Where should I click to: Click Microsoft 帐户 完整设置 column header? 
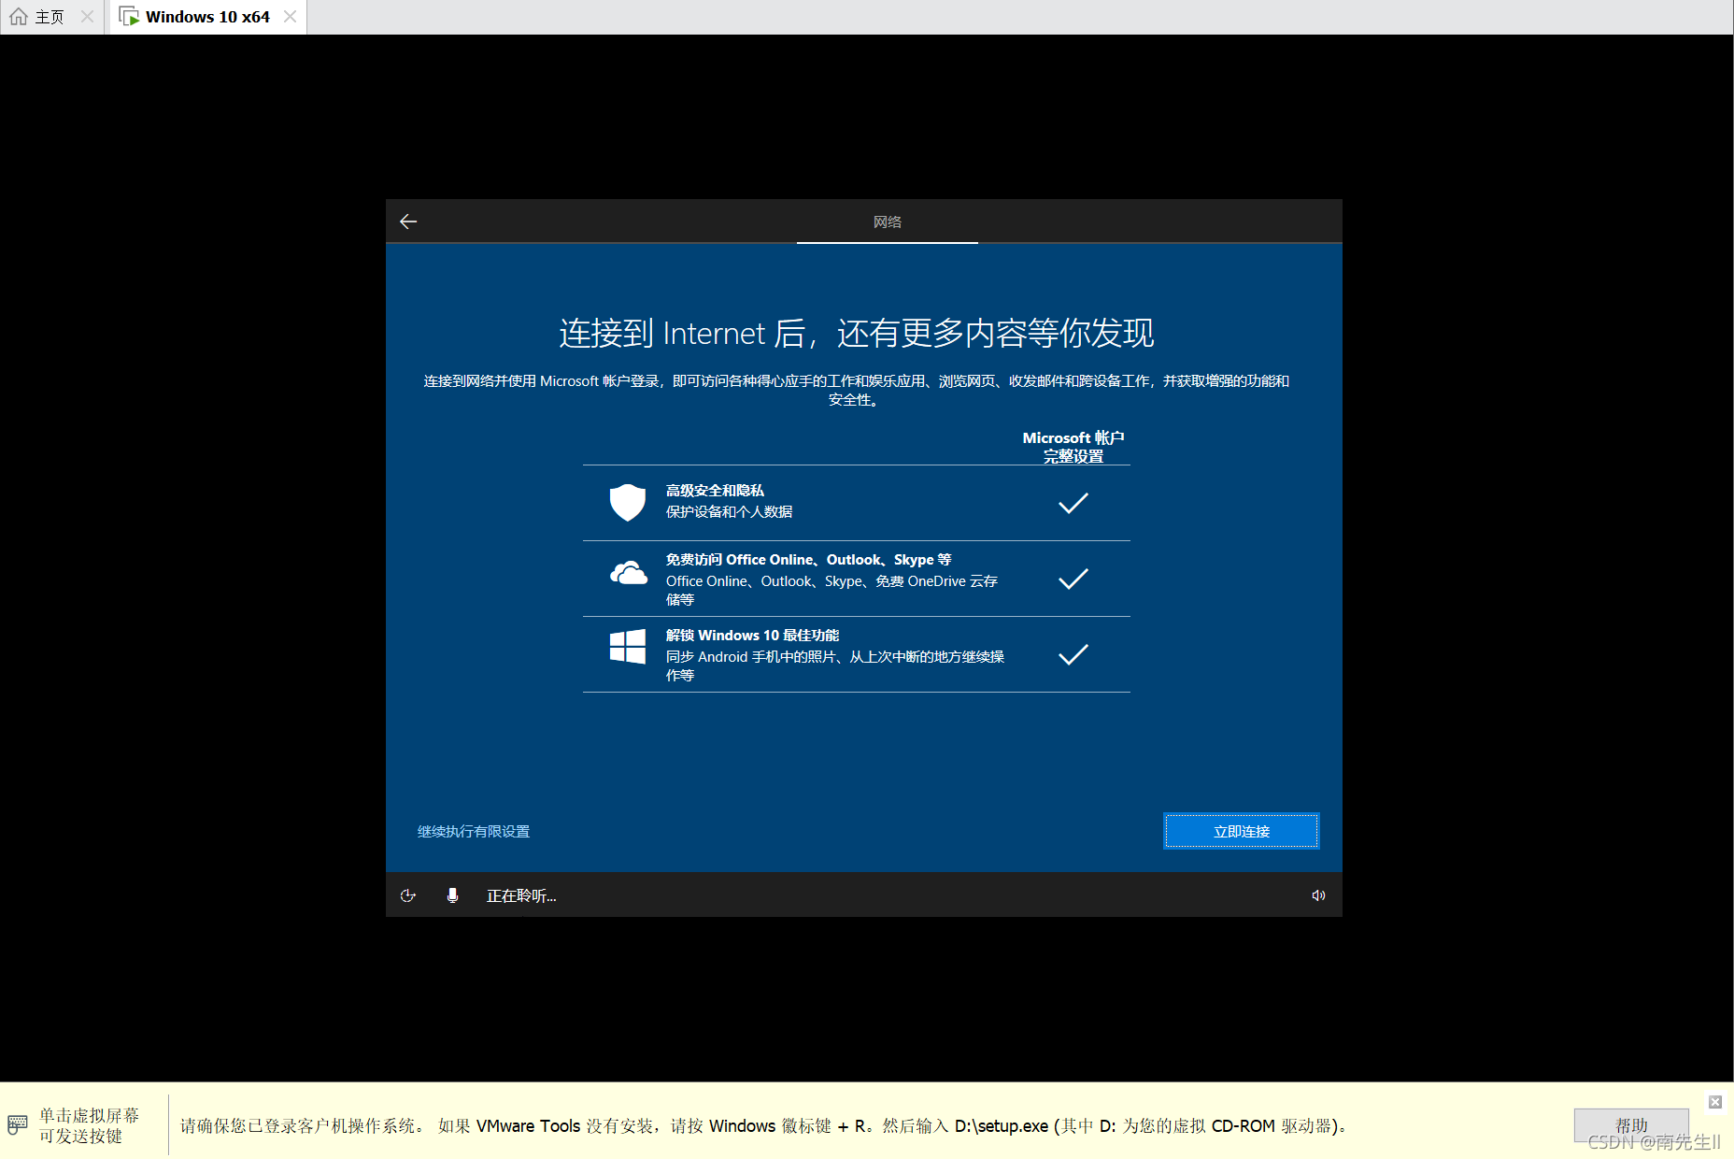tap(1073, 447)
